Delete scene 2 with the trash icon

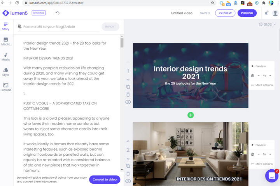(128, 174)
